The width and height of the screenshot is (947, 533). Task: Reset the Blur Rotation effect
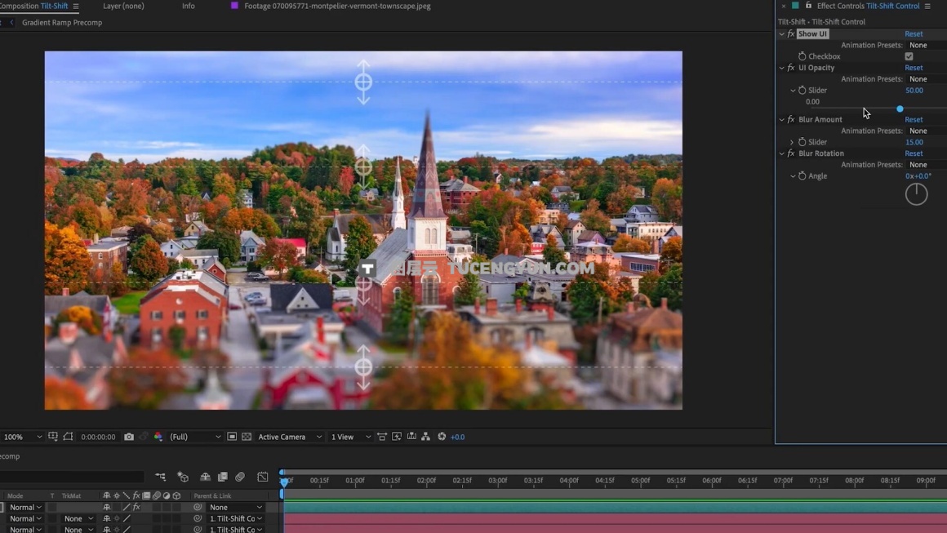(x=914, y=153)
